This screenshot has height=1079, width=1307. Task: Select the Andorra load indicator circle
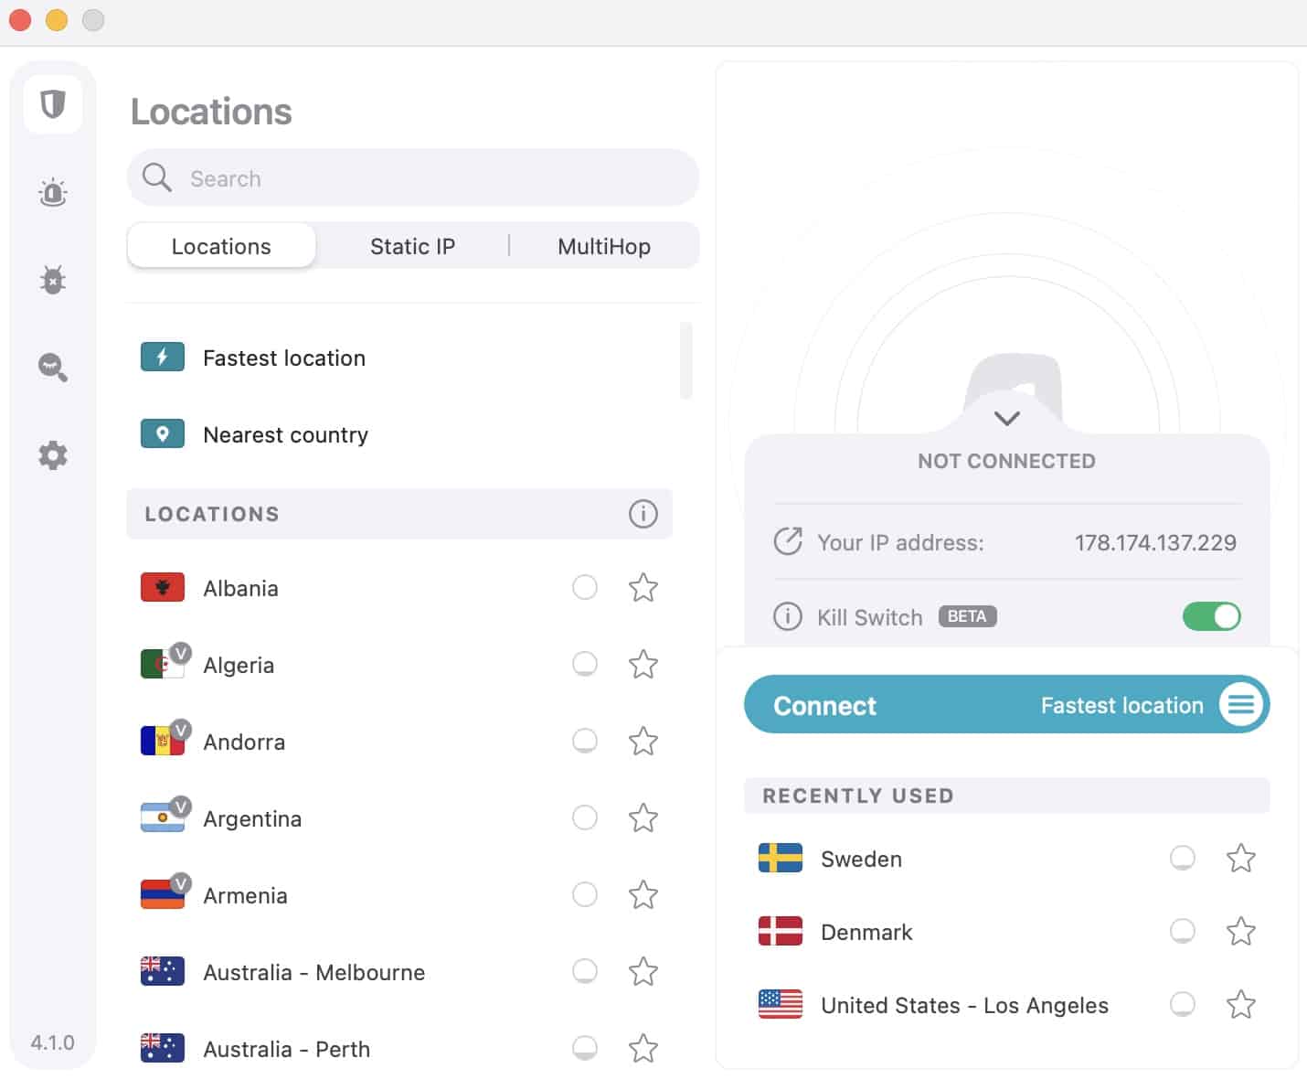point(585,741)
